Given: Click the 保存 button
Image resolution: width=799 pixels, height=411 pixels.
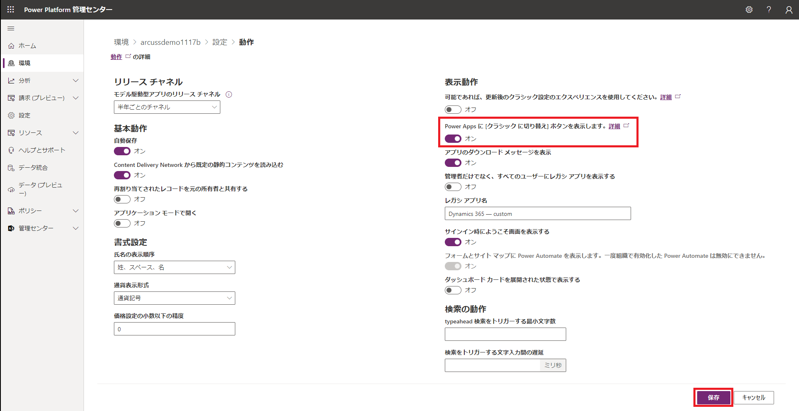Looking at the screenshot, I should pyautogui.click(x=713, y=398).
